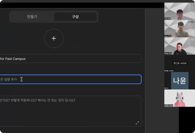Viewport: 195px width, 133px height.
Task: Select the Joon Park video thumbnail
Action: (x=179, y=29)
